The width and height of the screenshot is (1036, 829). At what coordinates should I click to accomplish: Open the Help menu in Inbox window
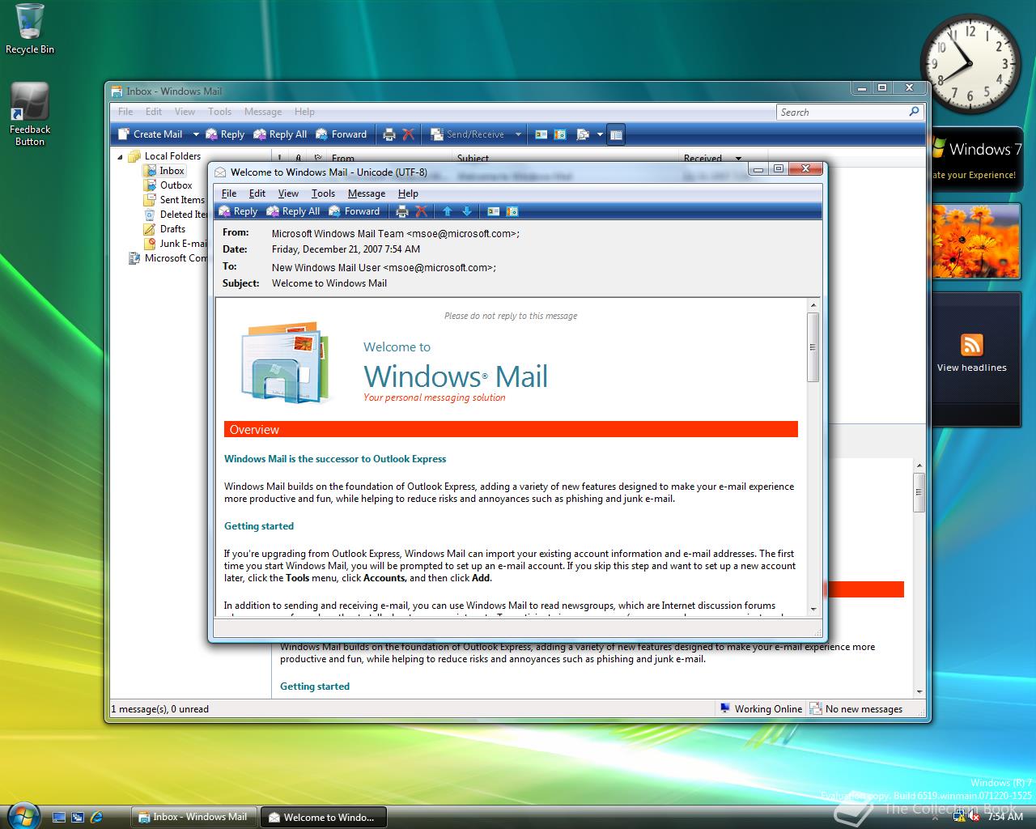[304, 112]
